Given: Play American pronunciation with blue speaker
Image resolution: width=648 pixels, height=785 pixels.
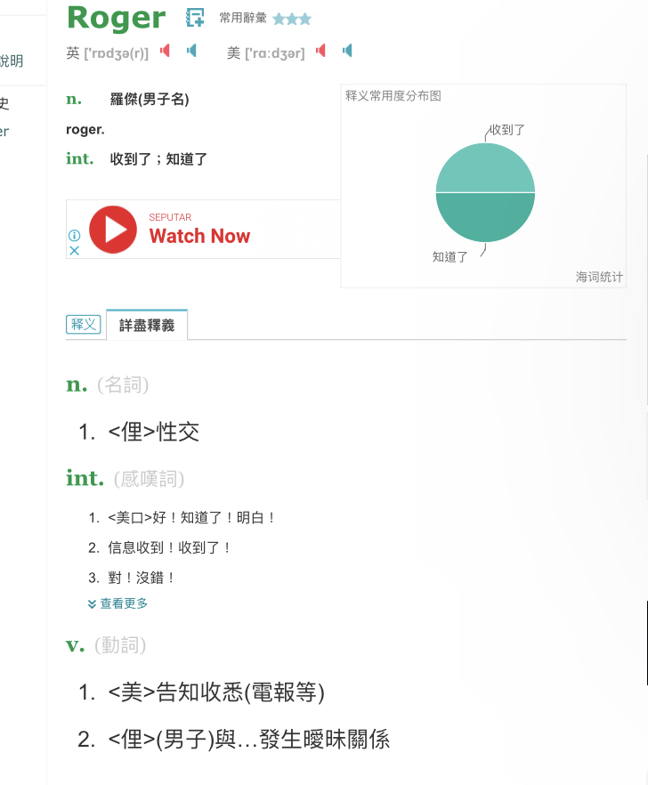Looking at the screenshot, I should [x=347, y=51].
